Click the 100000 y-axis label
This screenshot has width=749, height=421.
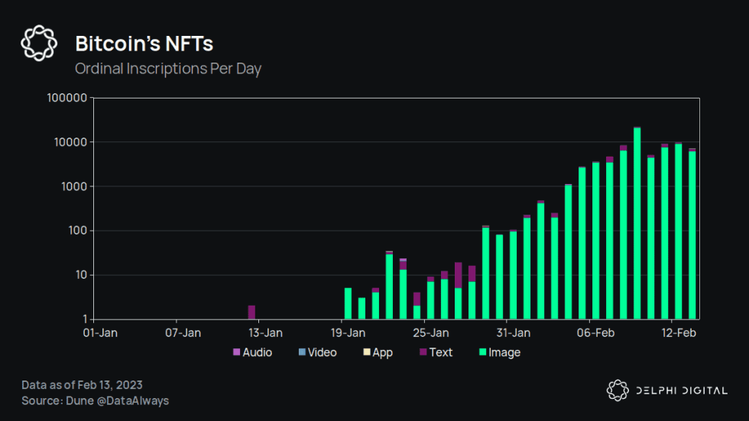coord(66,98)
